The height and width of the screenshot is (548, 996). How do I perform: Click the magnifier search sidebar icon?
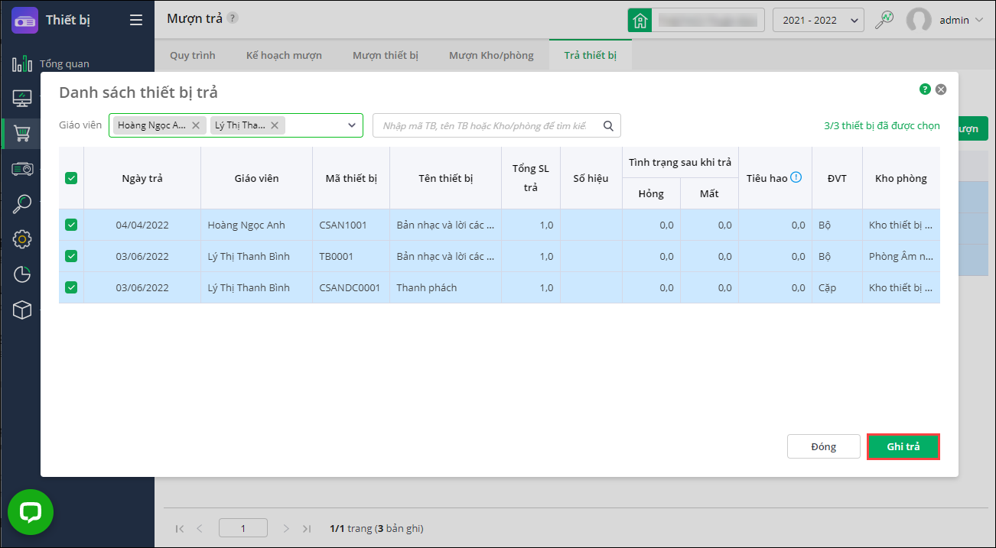click(x=22, y=203)
